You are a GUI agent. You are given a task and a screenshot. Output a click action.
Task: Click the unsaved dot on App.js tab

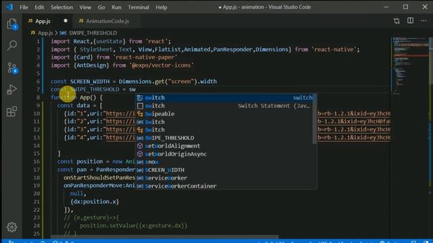[66, 21]
